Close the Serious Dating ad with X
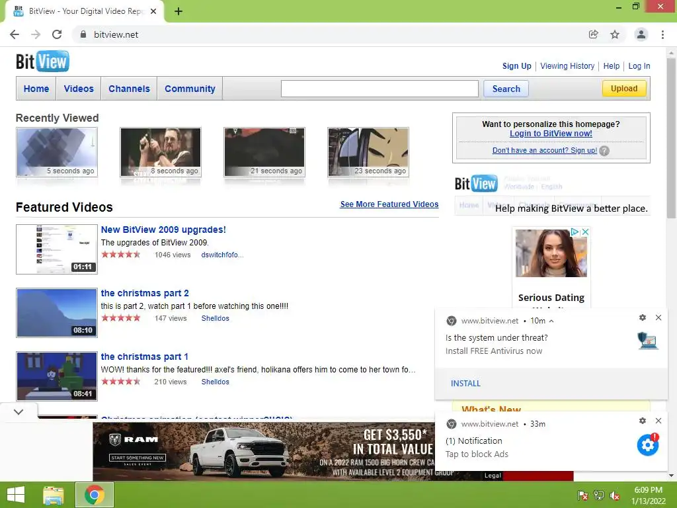677x508 pixels. point(585,232)
